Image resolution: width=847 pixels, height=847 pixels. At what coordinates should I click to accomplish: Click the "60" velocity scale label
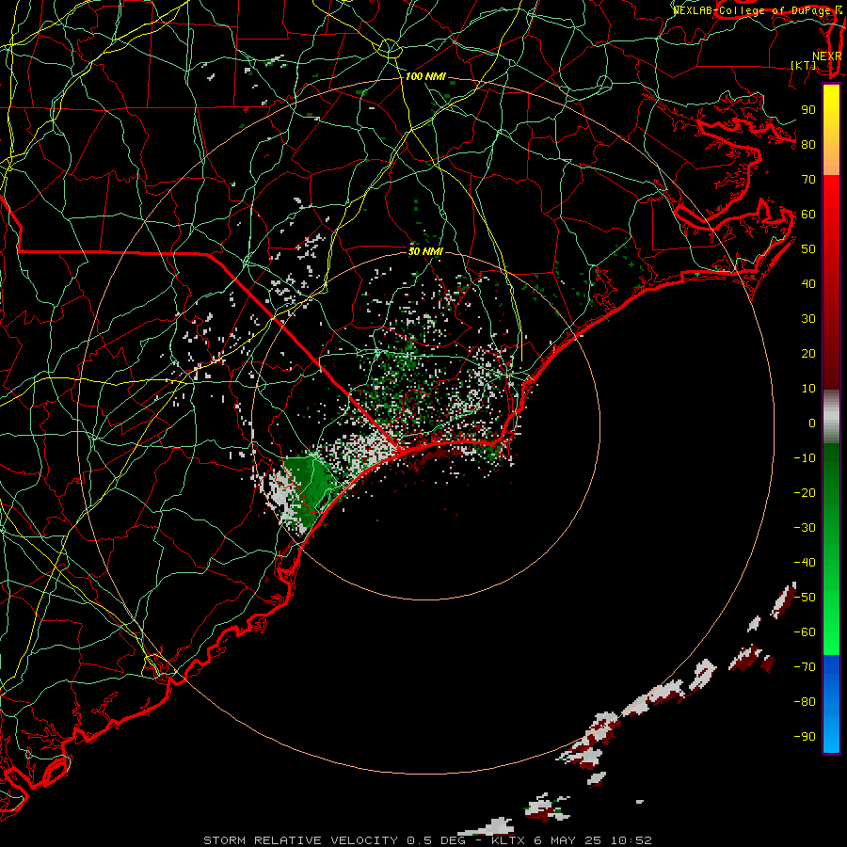click(x=808, y=214)
